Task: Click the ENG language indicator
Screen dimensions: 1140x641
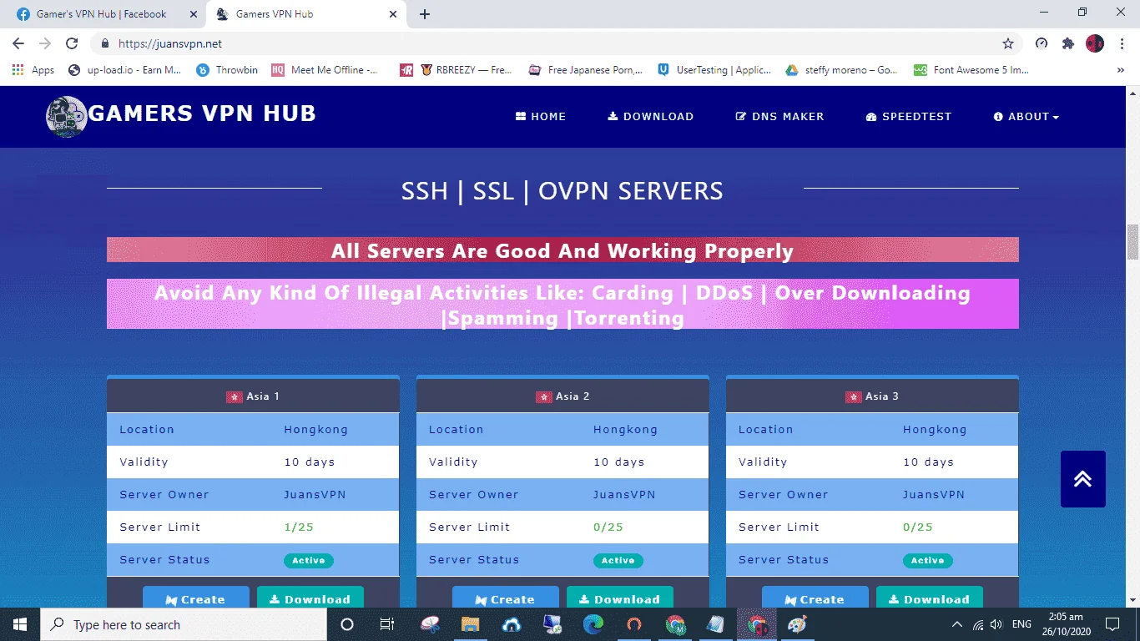Action: pos(1021,624)
